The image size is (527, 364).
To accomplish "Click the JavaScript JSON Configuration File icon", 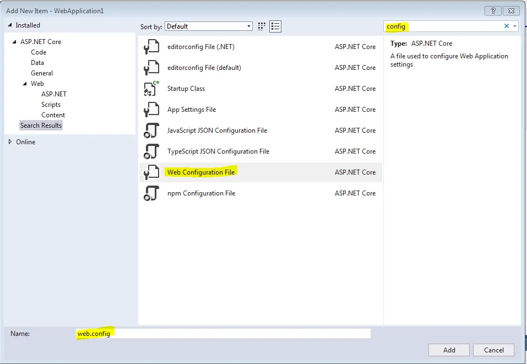I will 151,131.
